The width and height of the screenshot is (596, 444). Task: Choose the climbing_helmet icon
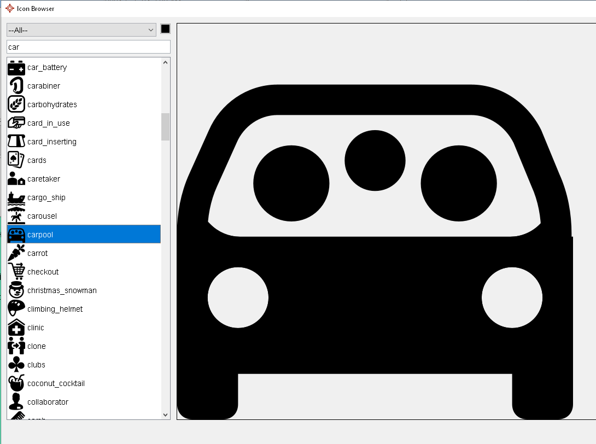(16, 309)
